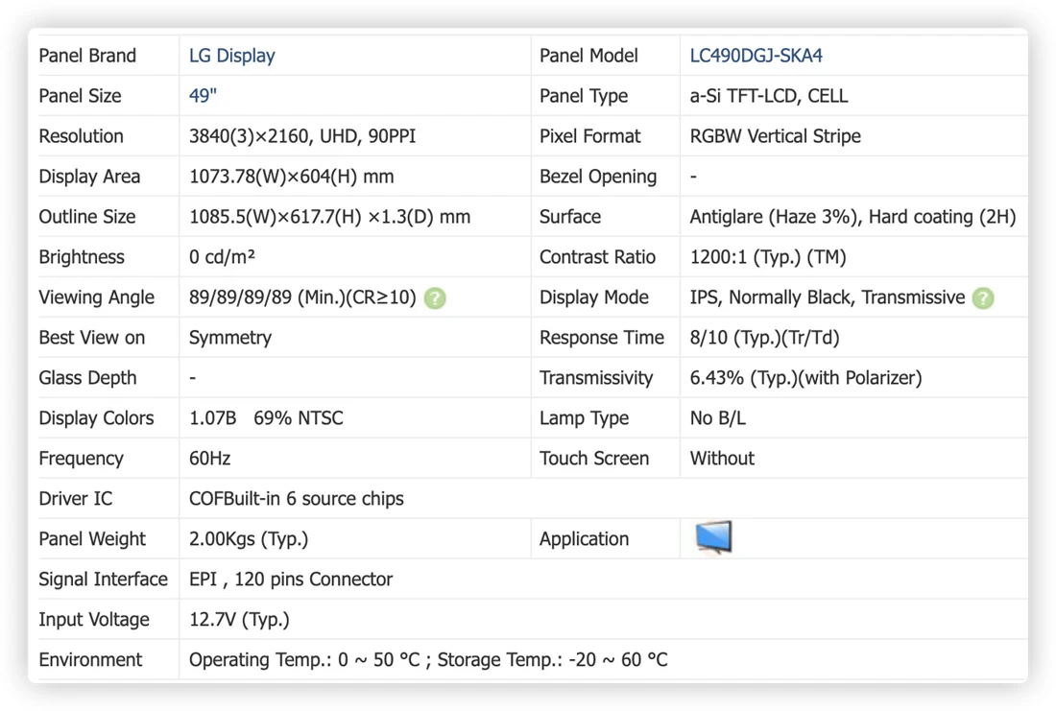Select the "8/10 (Typ.)(Tr/Td)" response time

tap(764, 338)
